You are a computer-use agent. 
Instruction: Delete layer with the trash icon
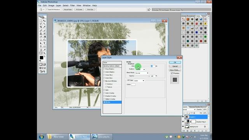[206, 131]
